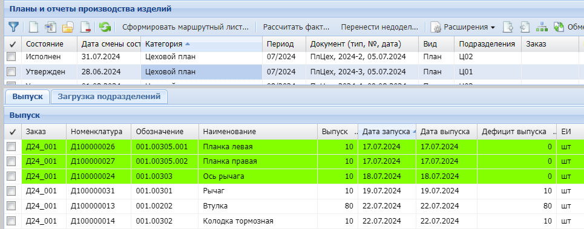Switch to Загрузка подразделений tab
Viewport: 584px width, 229px height.
click(x=109, y=97)
